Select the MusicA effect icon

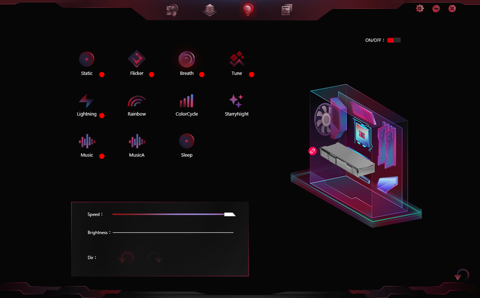(137, 142)
